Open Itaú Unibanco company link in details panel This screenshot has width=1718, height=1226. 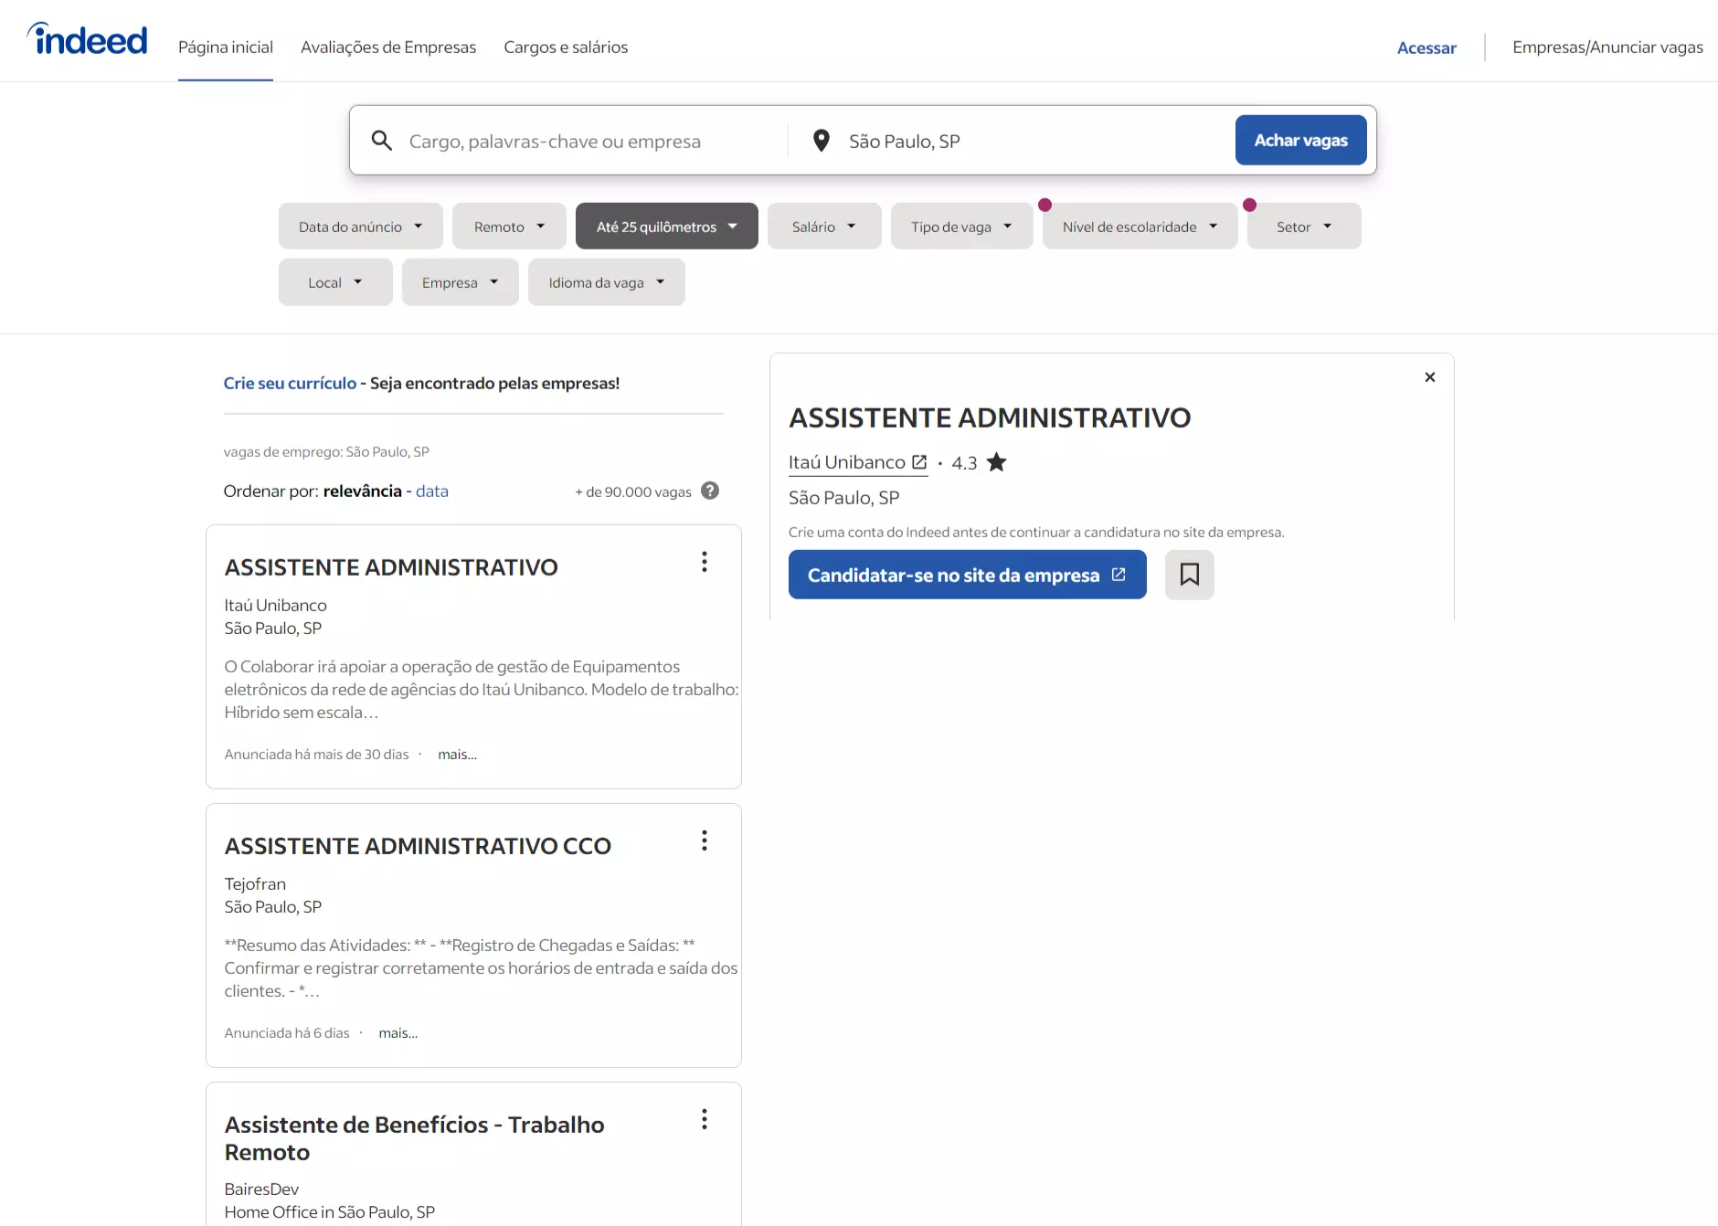[x=858, y=462]
